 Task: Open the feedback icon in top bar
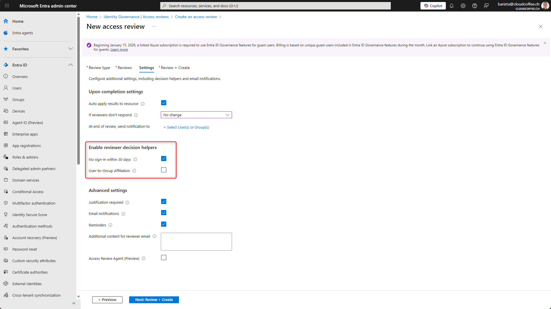click(x=486, y=6)
